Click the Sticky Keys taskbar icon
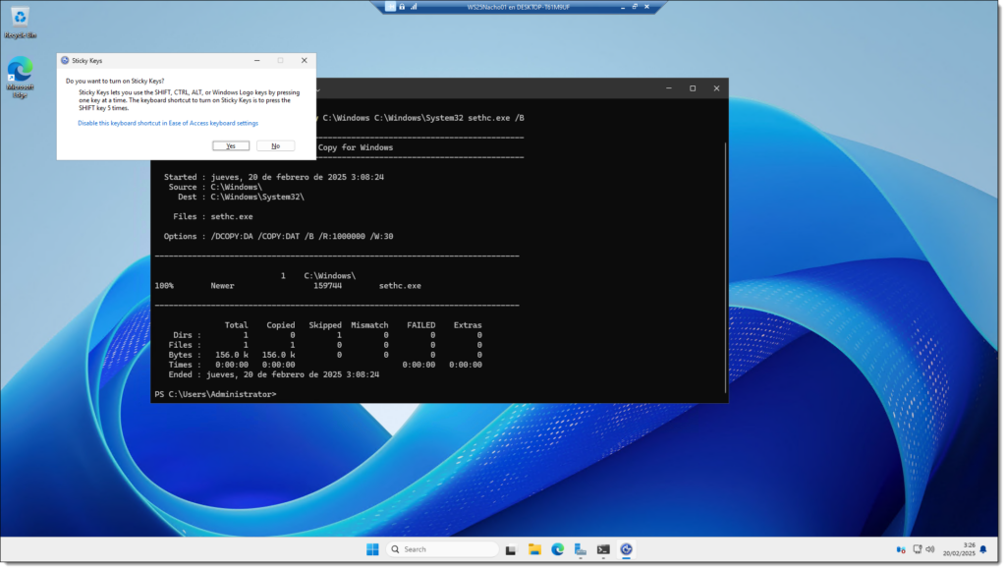 [627, 550]
